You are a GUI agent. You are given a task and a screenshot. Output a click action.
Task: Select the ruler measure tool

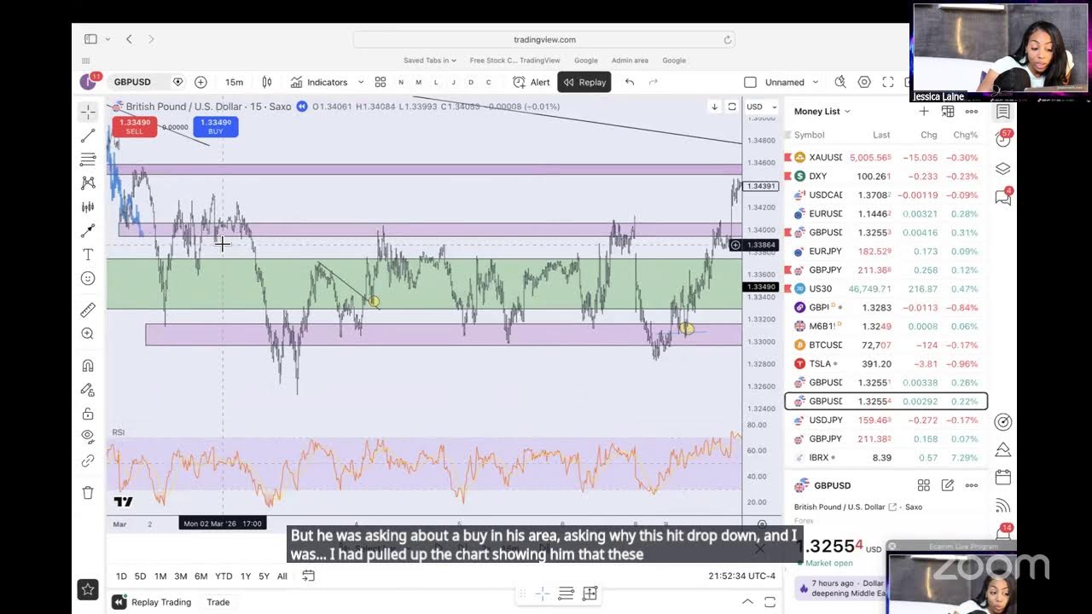point(88,310)
